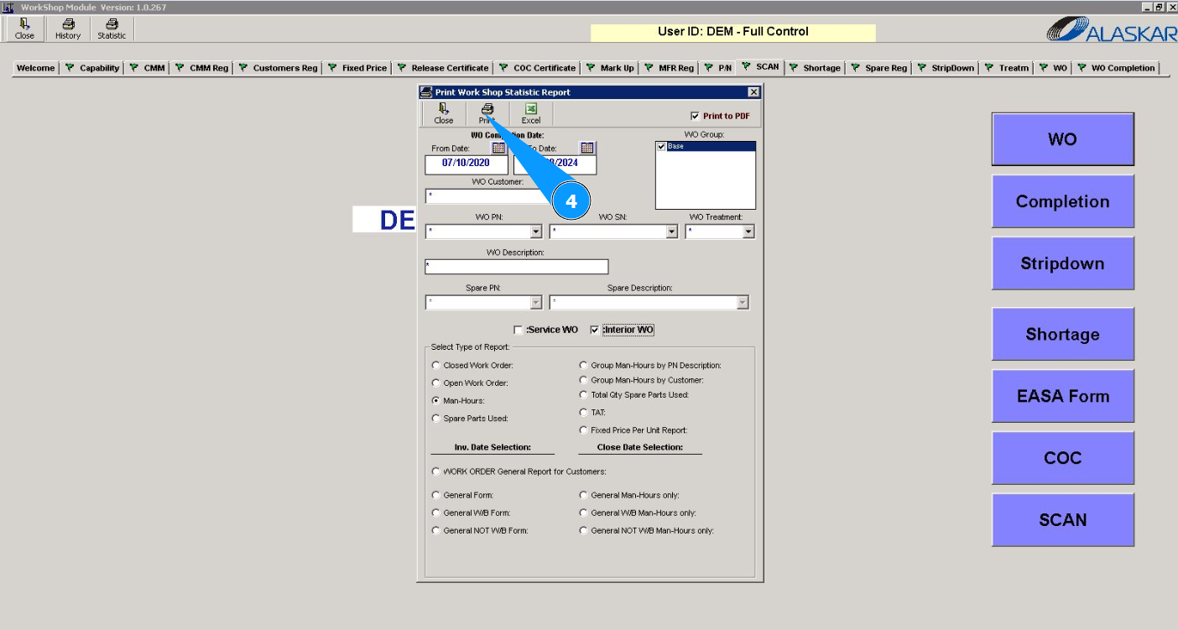
Task: Open the P/N tab
Action: [x=717, y=68]
